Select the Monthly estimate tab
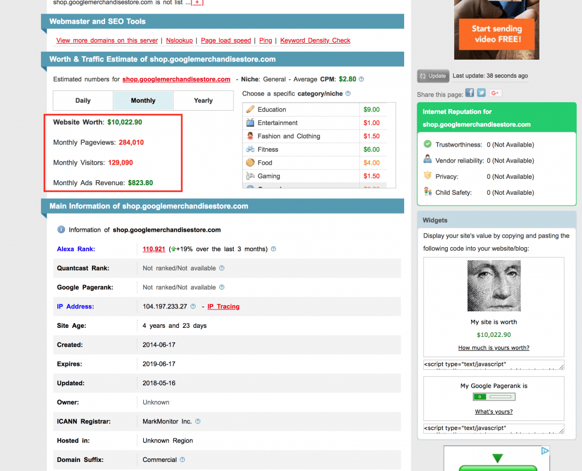582x471 pixels. pos(143,101)
